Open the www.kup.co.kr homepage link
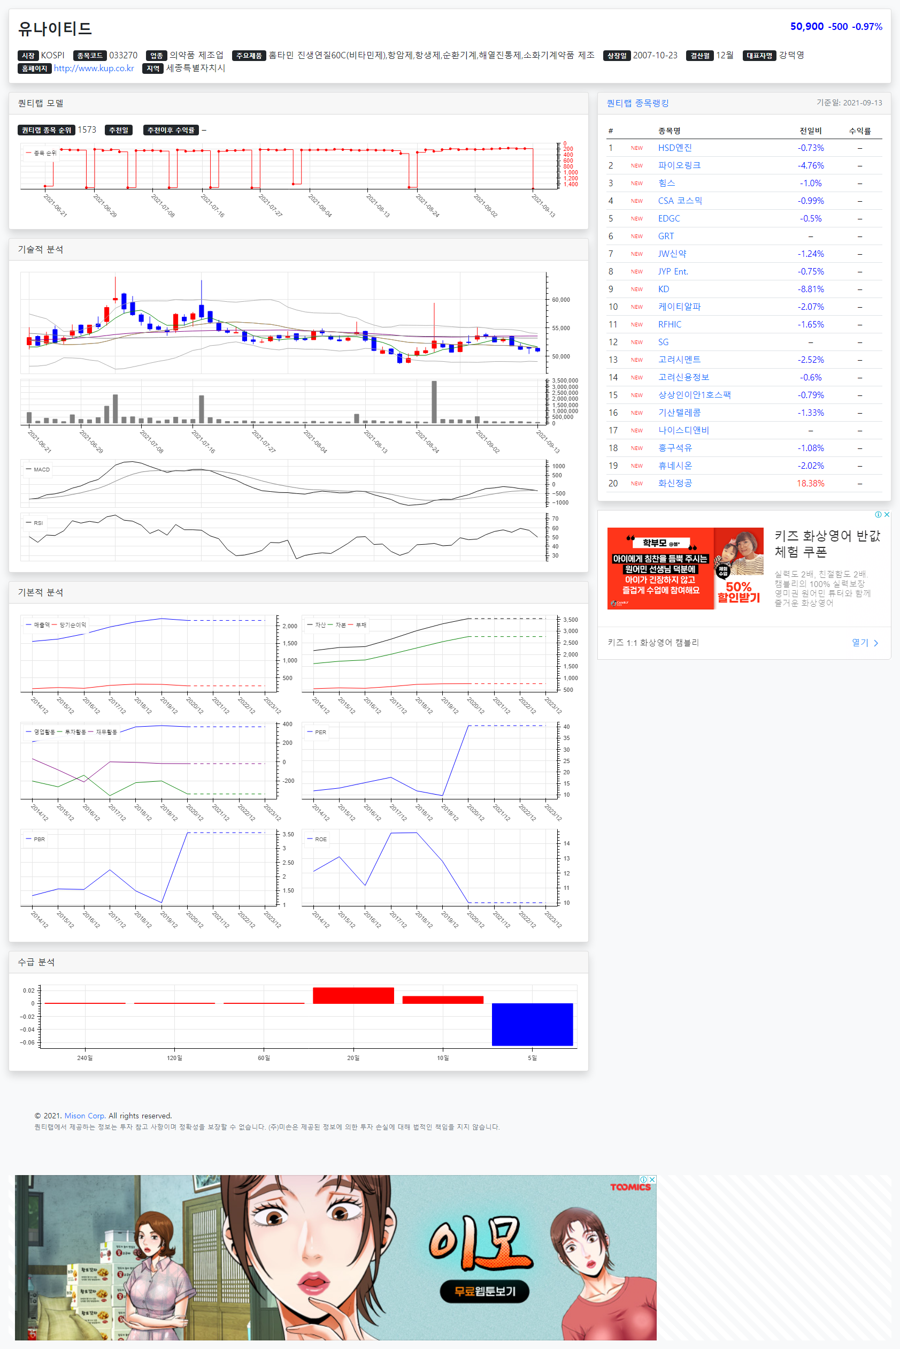The width and height of the screenshot is (900, 1349). pos(94,68)
